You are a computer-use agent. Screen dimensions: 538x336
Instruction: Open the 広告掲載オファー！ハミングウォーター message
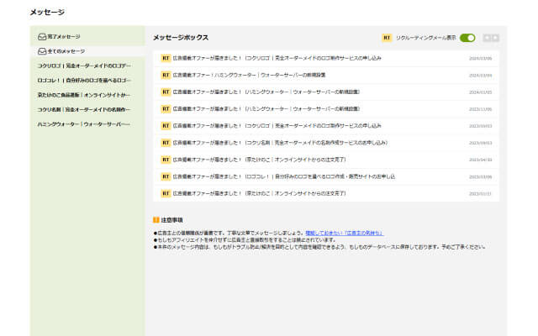pos(326,75)
